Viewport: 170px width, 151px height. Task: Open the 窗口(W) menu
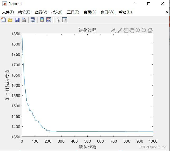pos(107,12)
